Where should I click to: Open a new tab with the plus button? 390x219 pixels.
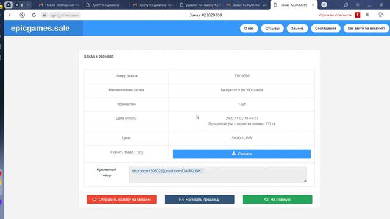click(x=324, y=5)
